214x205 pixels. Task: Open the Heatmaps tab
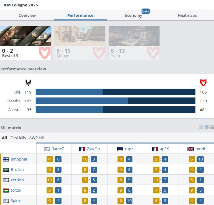click(x=187, y=16)
